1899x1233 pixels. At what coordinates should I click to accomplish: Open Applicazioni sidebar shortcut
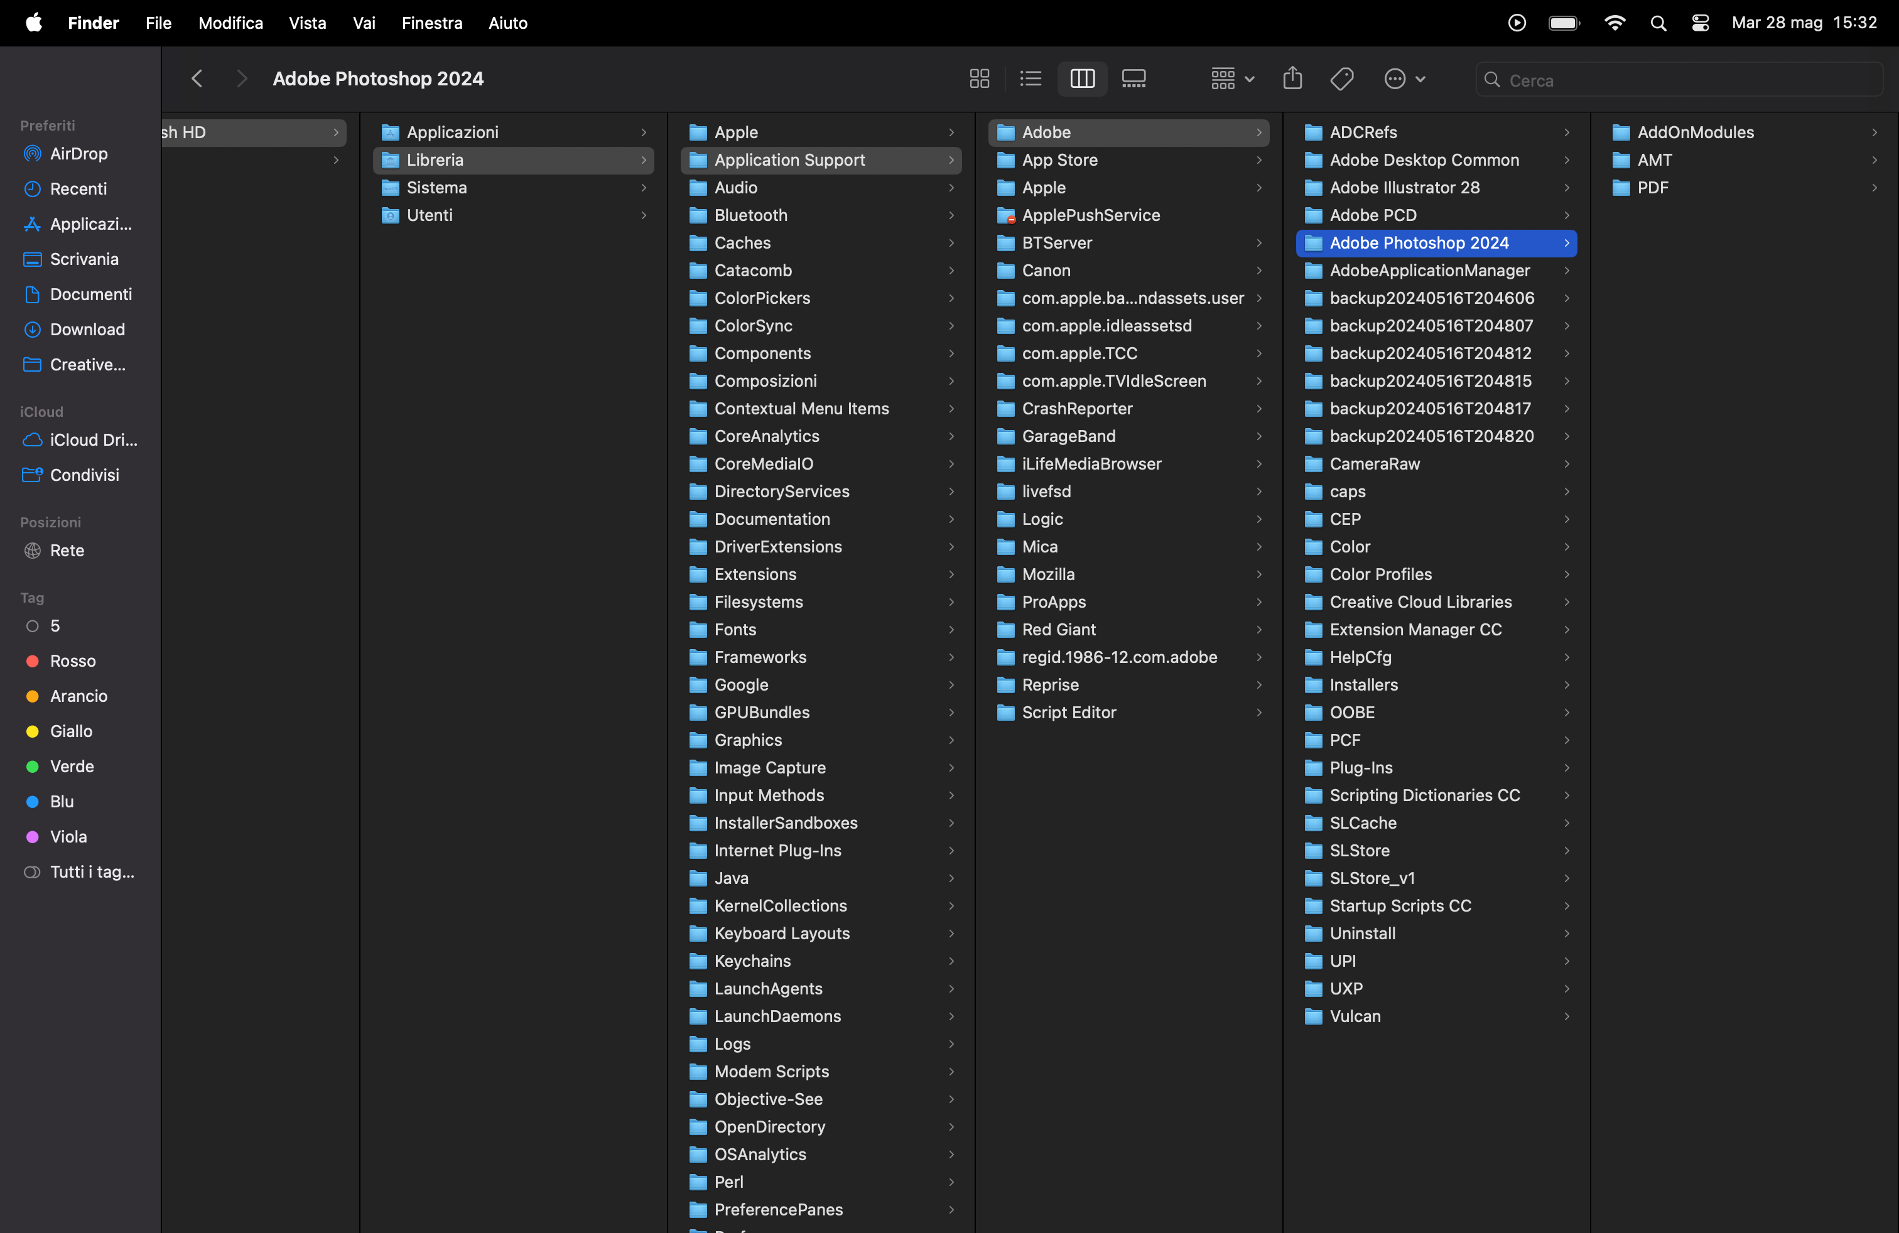[x=78, y=224]
